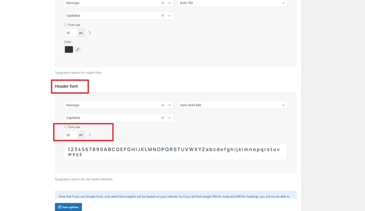Select 'Typography options for site header elements' text

84,179
